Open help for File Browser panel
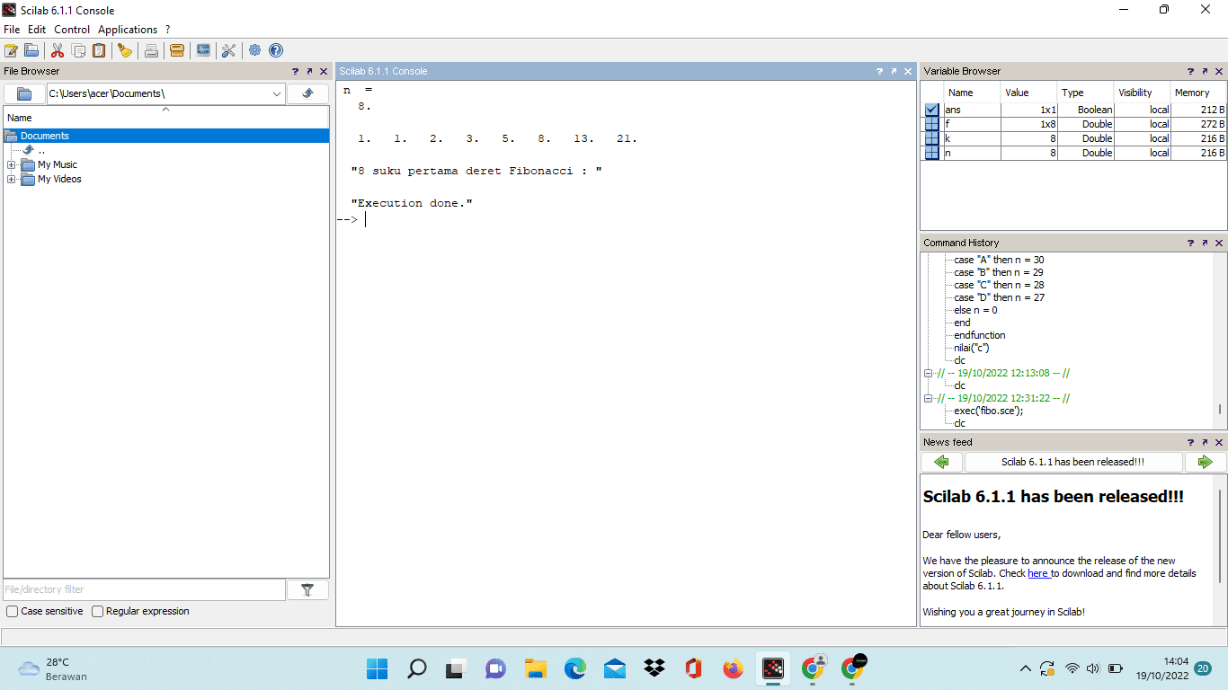Image resolution: width=1228 pixels, height=690 pixels. (295, 71)
